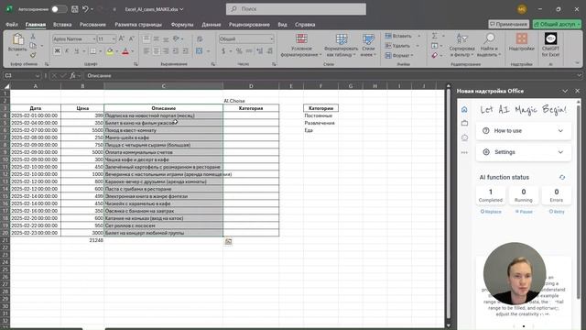Open the font color dropdown arrow
Screen dimensions: 586x330
click(132, 51)
